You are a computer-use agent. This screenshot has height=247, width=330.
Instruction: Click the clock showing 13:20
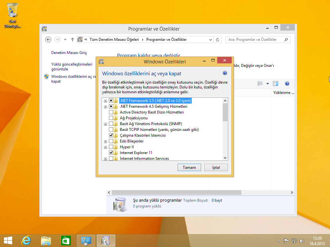tap(317, 238)
